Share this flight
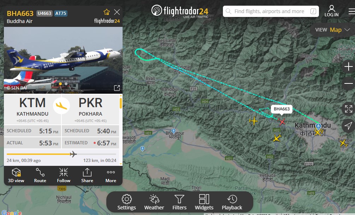Viewport: 355px width, 215px height. (x=87, y=176)
